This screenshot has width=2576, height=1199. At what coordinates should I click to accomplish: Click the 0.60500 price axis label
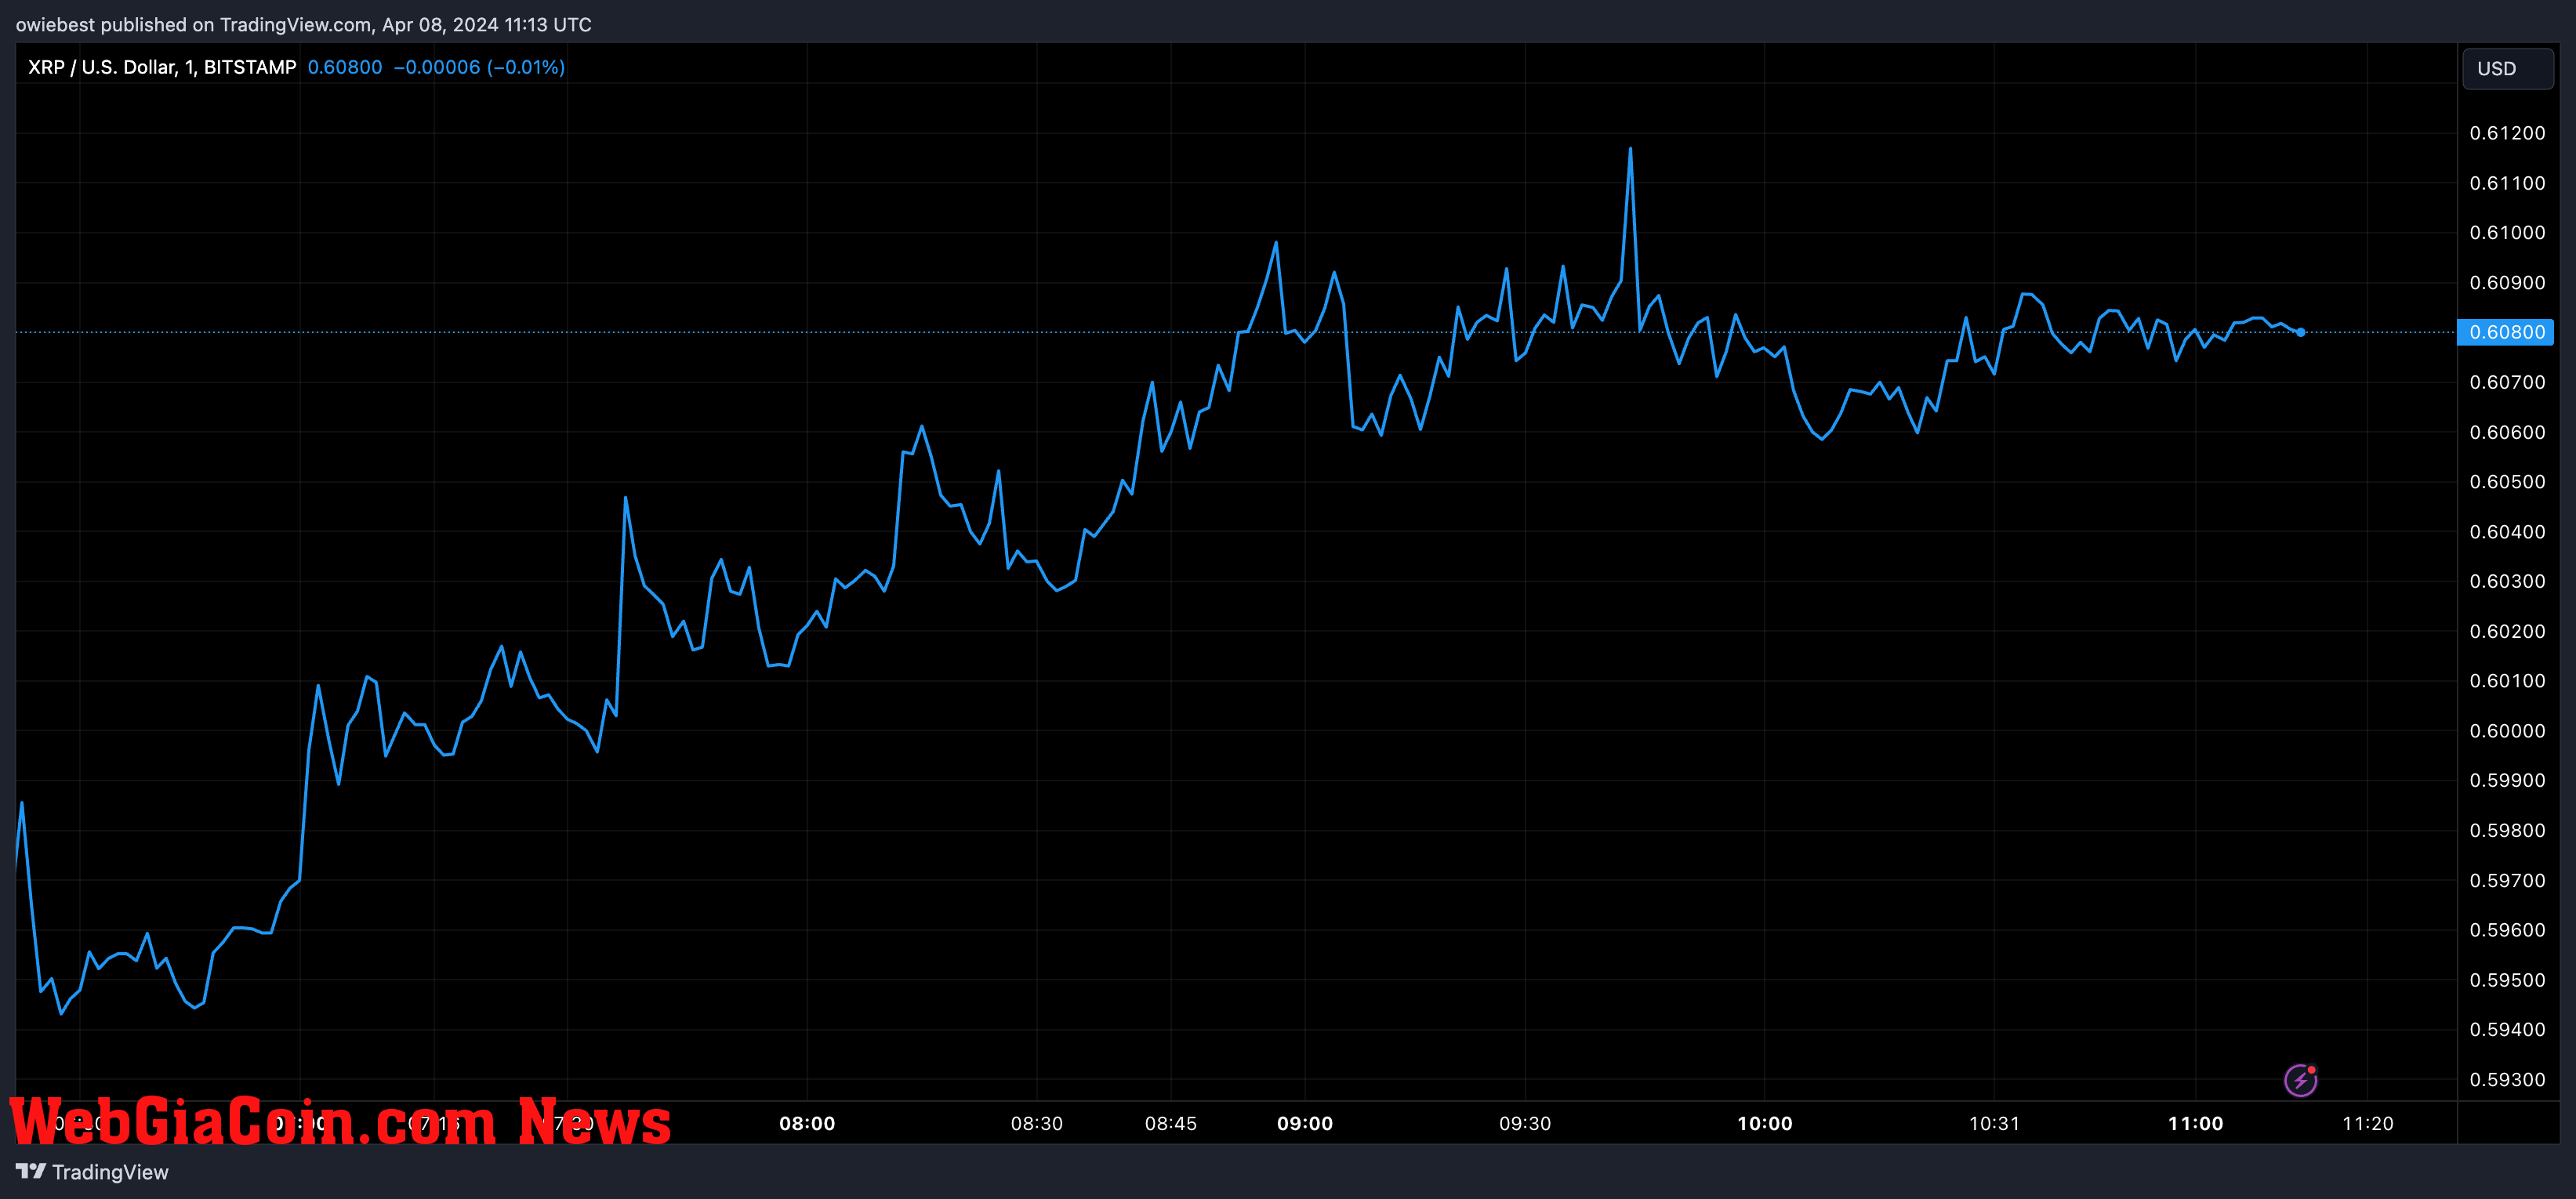pos(2507,482)
